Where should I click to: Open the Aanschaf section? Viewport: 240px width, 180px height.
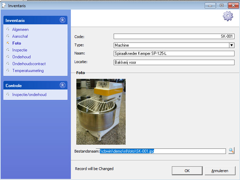(x=20, y=36)
